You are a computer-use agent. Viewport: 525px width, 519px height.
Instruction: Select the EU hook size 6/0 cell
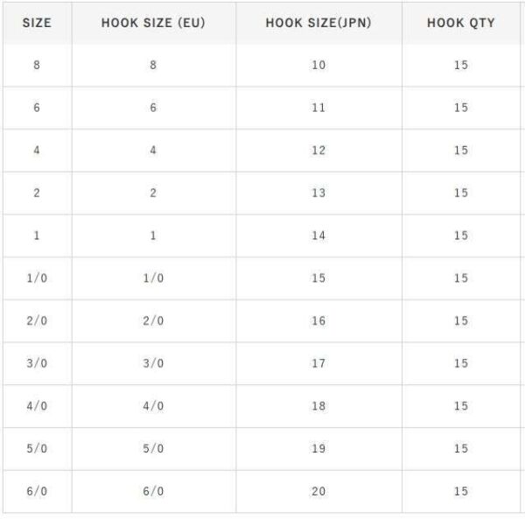tap(153, 492)
